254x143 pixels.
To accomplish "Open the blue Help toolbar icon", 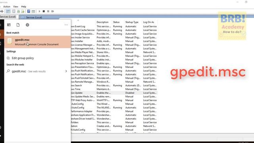I will coord(29,12).
